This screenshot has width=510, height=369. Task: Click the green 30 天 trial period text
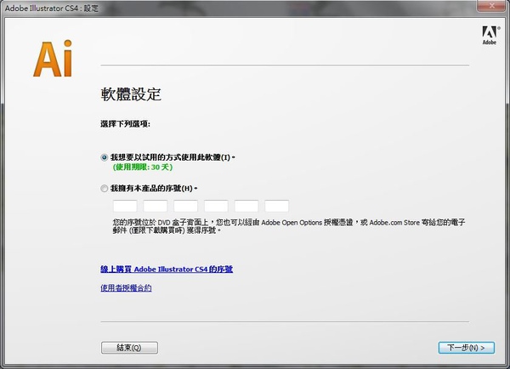coord(143,167)
